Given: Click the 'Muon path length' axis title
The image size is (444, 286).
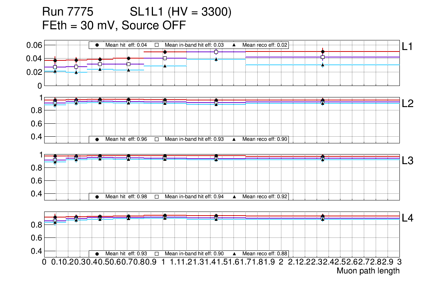Looking at the screenshot, I should (x=368, y=271).
